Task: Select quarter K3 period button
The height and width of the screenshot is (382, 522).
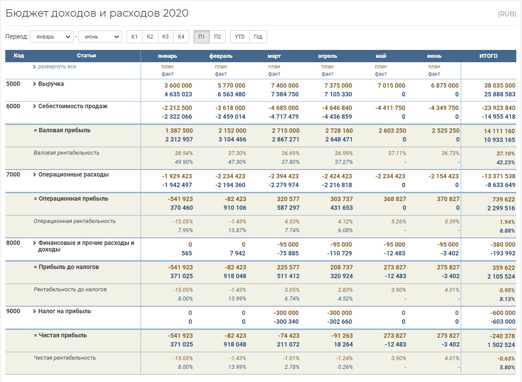Action: pyautogui.click(x=166, y=37)
